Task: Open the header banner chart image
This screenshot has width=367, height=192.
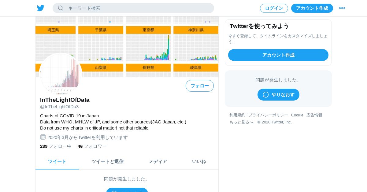Action: click(x=127, y=47)
